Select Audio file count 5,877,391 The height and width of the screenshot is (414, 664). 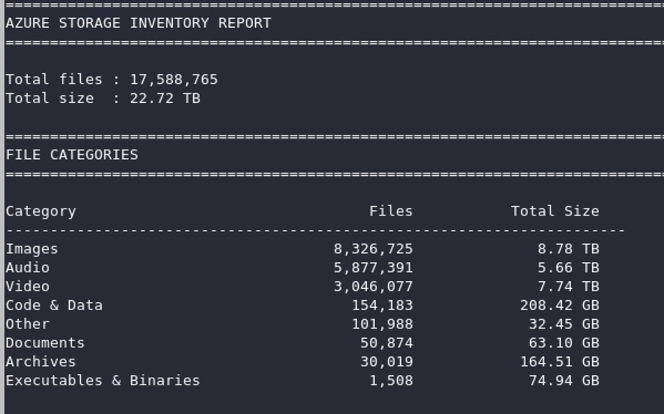coord(373,268)
